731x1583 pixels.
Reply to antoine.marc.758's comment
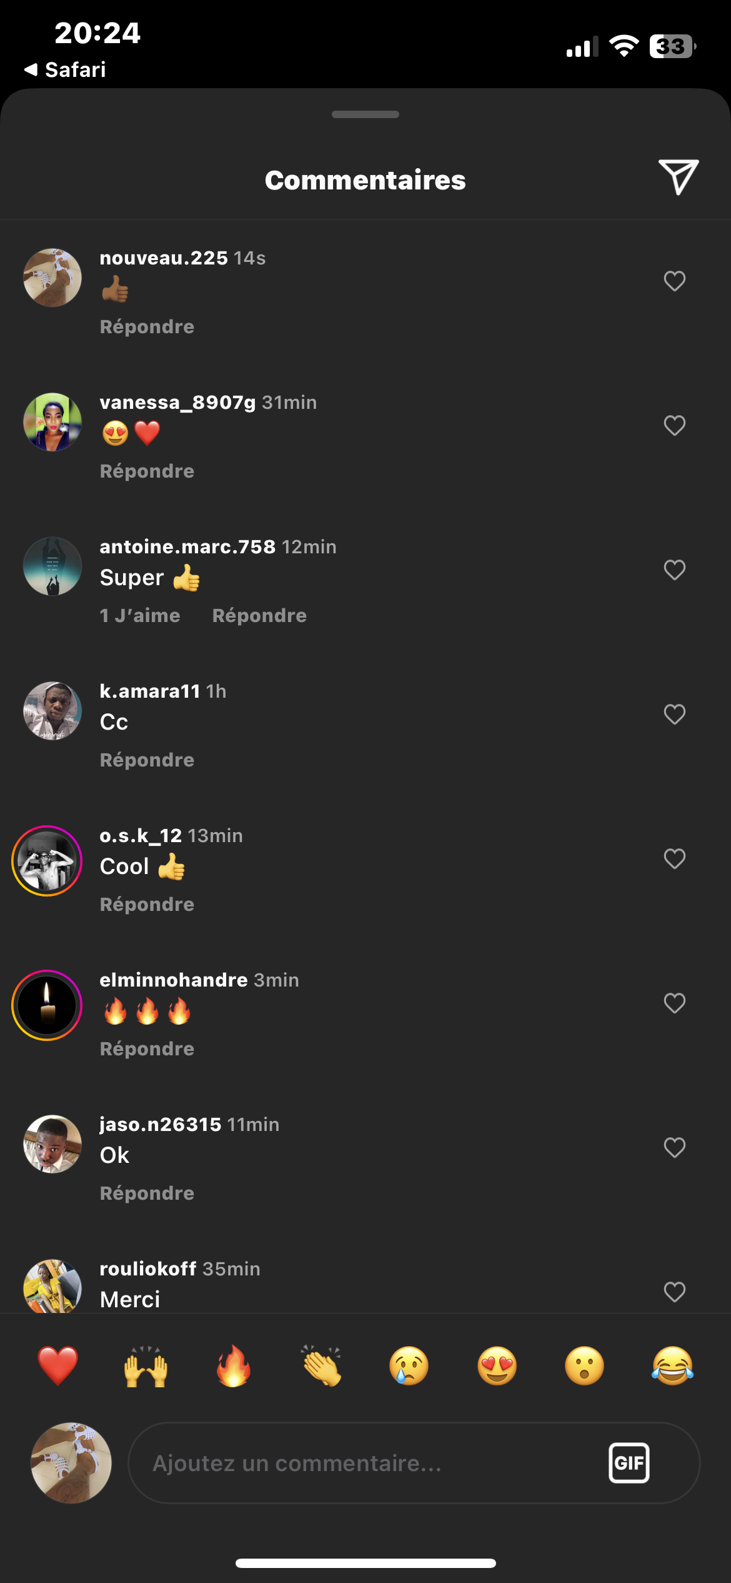[259, 616]
